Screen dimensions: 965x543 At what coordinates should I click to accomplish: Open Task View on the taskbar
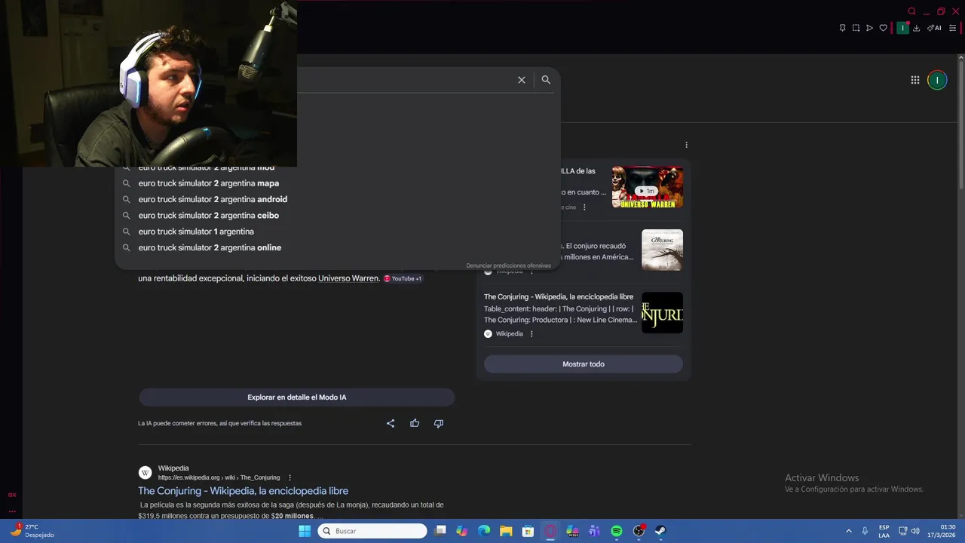tap(441, 531)
